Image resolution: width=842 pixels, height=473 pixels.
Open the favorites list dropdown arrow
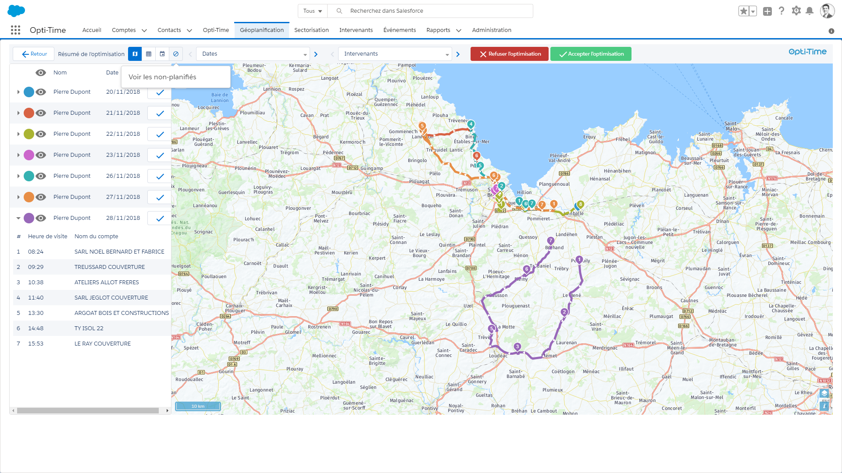(753, 11)
